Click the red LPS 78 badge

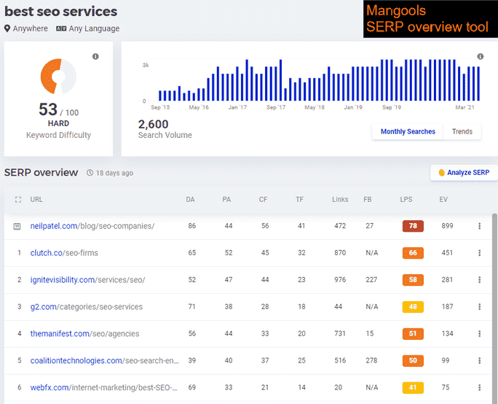(x=413, y=226)
